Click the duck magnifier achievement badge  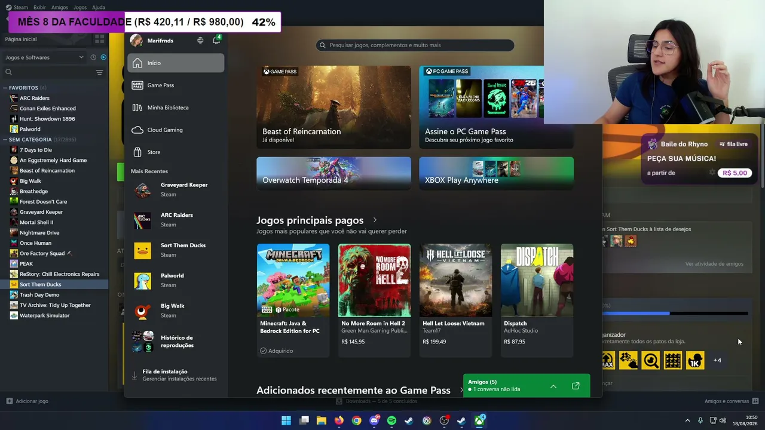click(650, 360)
